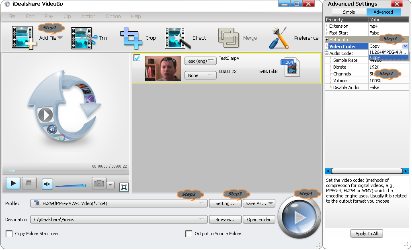Open the Effect tool icon
Screen dimensions: 412x250
pos(178,38)
